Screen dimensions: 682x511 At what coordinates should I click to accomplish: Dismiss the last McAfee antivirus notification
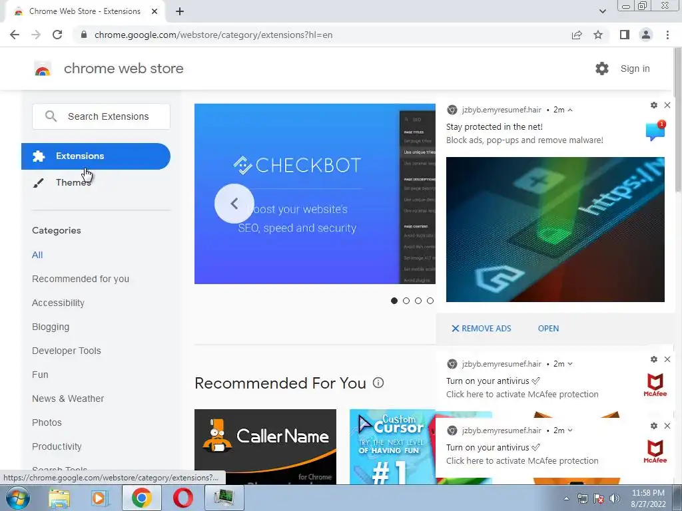point(667,426)
